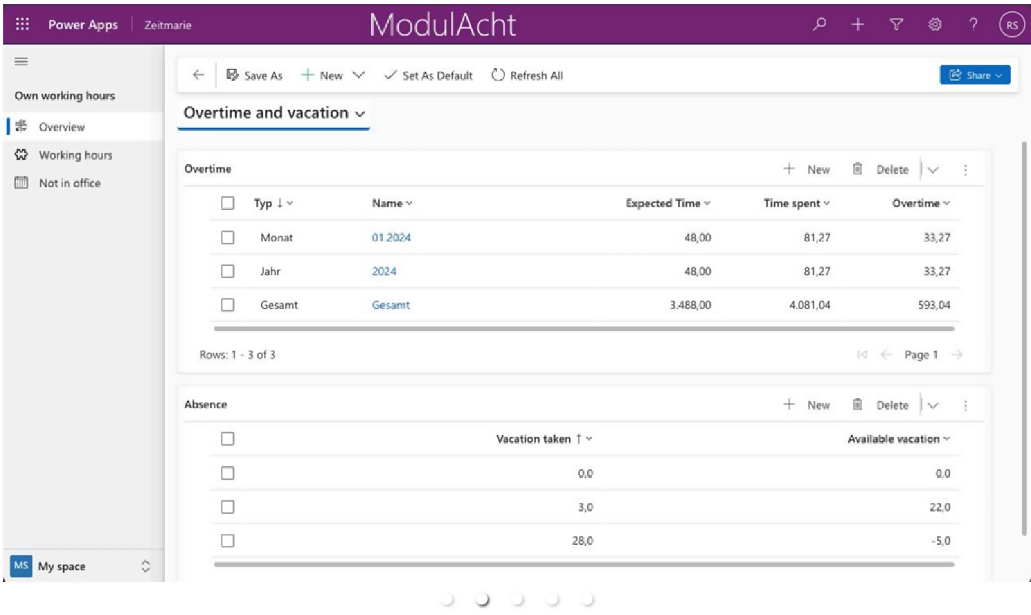The height and width of the screenshot is (615, 1031).
Task: Open the Overtime section more options menu
Action: (x=965, y=170)
